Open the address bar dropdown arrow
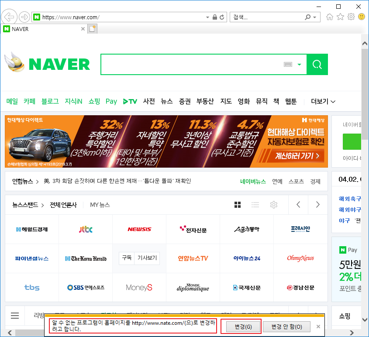 [207, 17]
